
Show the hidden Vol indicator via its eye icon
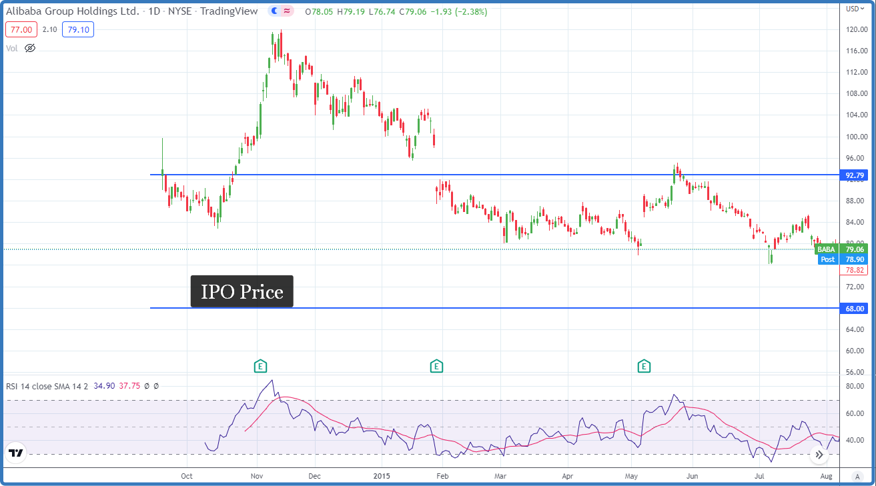pyautogui.click(x=28, y=48)
